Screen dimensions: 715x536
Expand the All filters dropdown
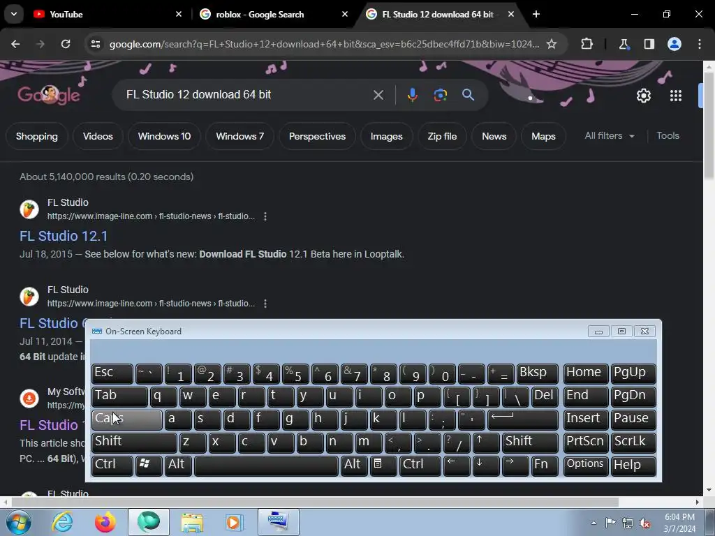click(610, 136)
